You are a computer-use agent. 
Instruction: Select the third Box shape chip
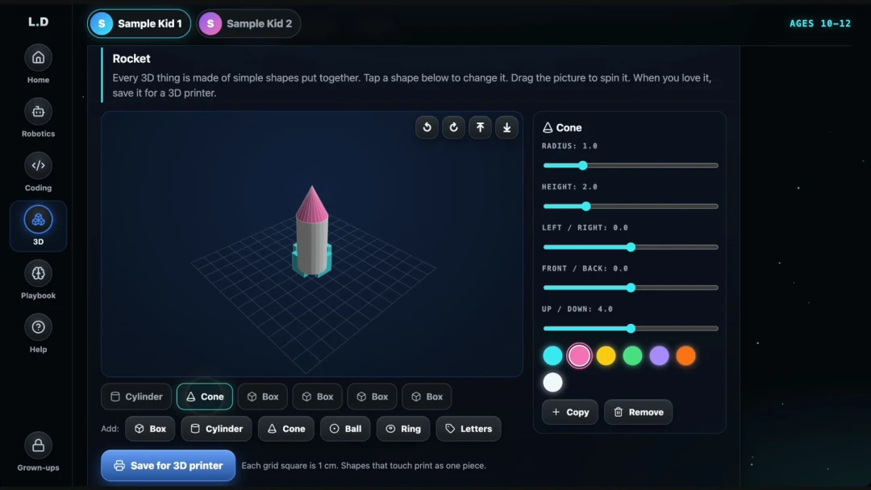[x=372, y=397]
